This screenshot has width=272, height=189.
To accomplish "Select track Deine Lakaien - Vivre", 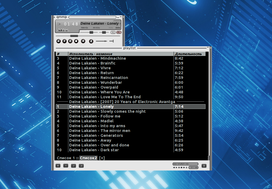I will (131, 68).
